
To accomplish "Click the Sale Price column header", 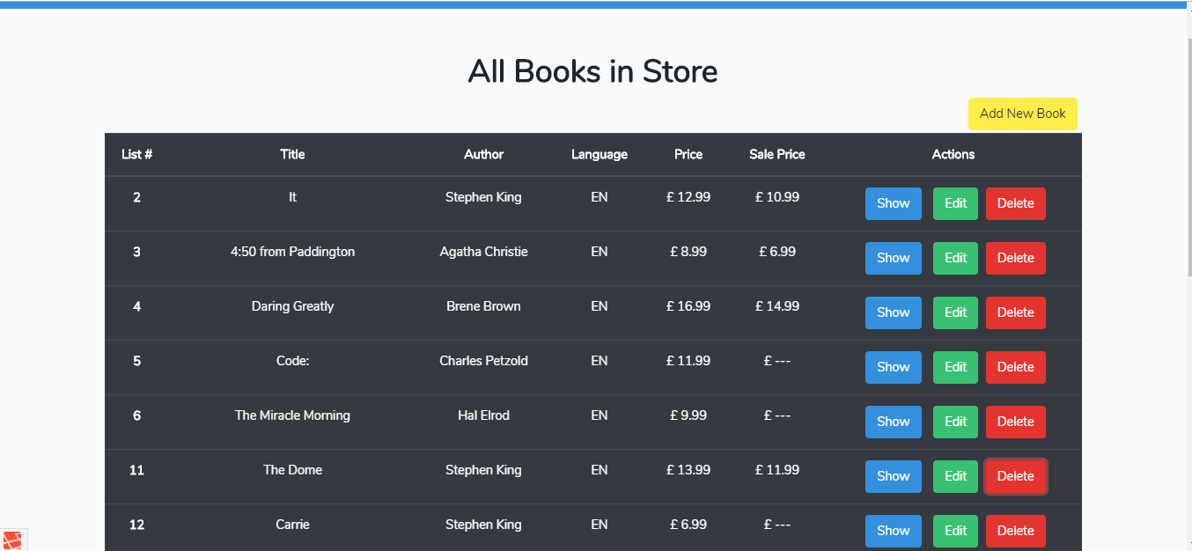I will click(776, 154).
